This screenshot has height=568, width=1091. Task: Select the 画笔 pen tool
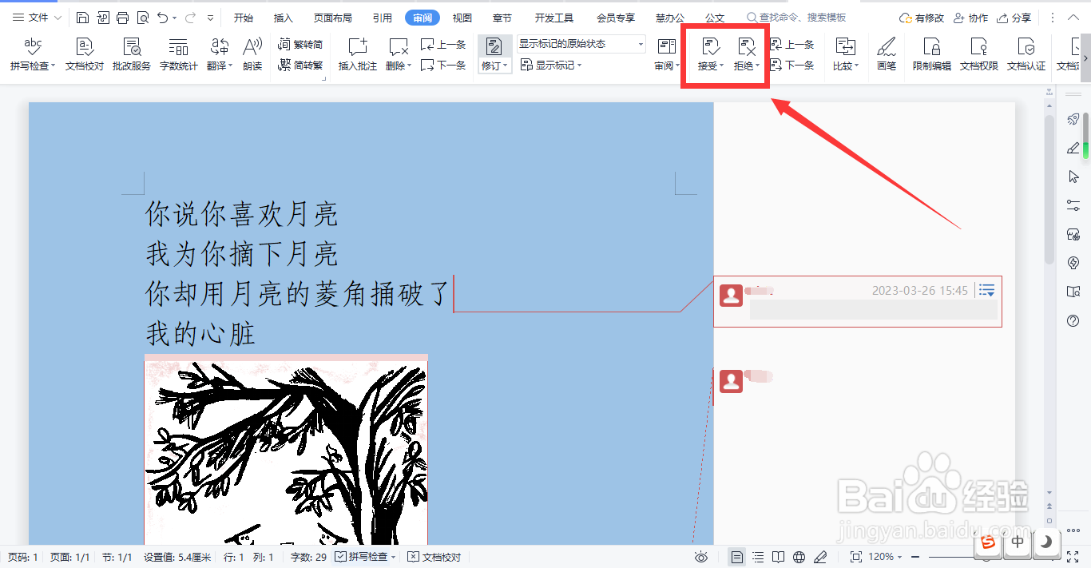click(x=887, y=55)
